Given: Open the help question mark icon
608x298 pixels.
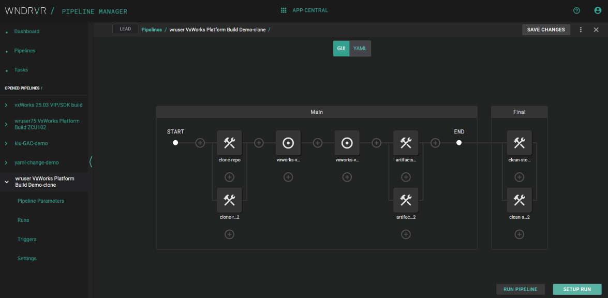Looking at the screenshot, I should click(576, 10).
